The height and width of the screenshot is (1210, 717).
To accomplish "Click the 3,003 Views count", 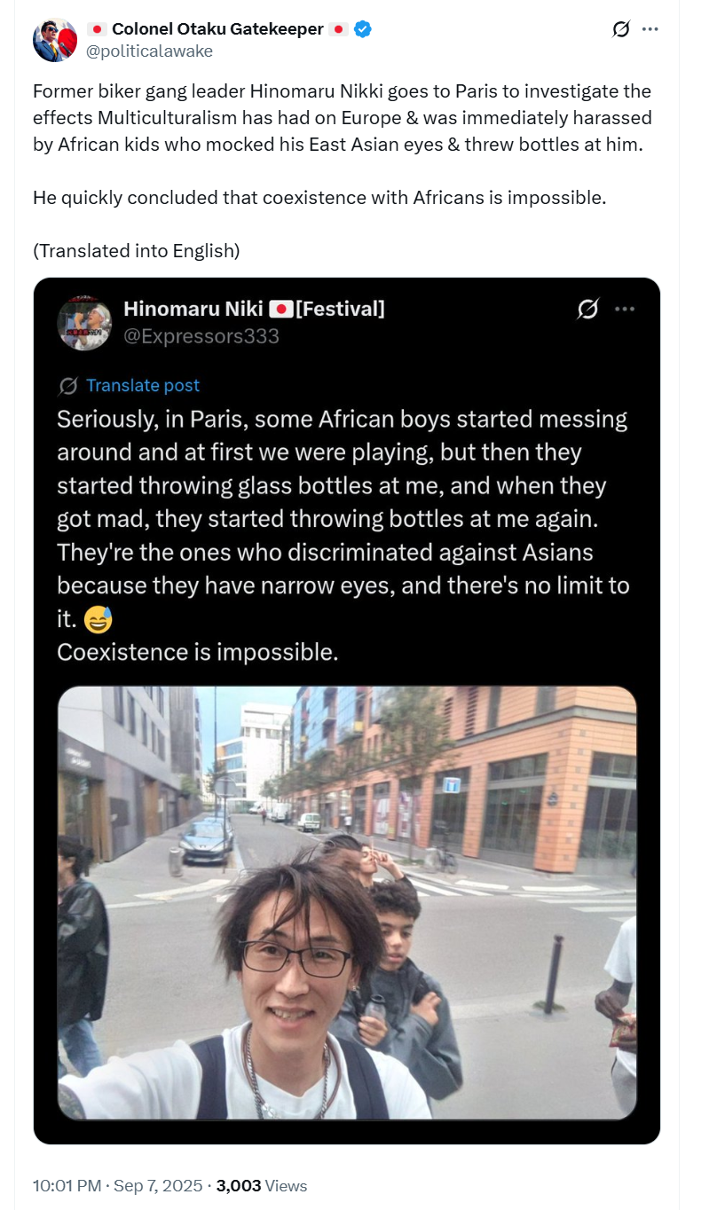I will (262, 1186).
